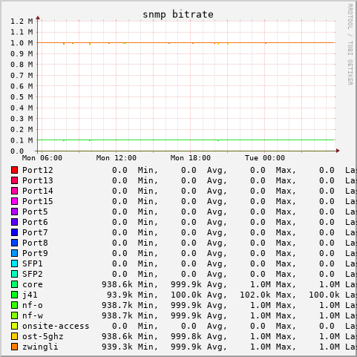The height and width of the screenshot is (357, 357).
Task: Click the j41 '100.0k' Avg value
Action: tap(186, 295)
